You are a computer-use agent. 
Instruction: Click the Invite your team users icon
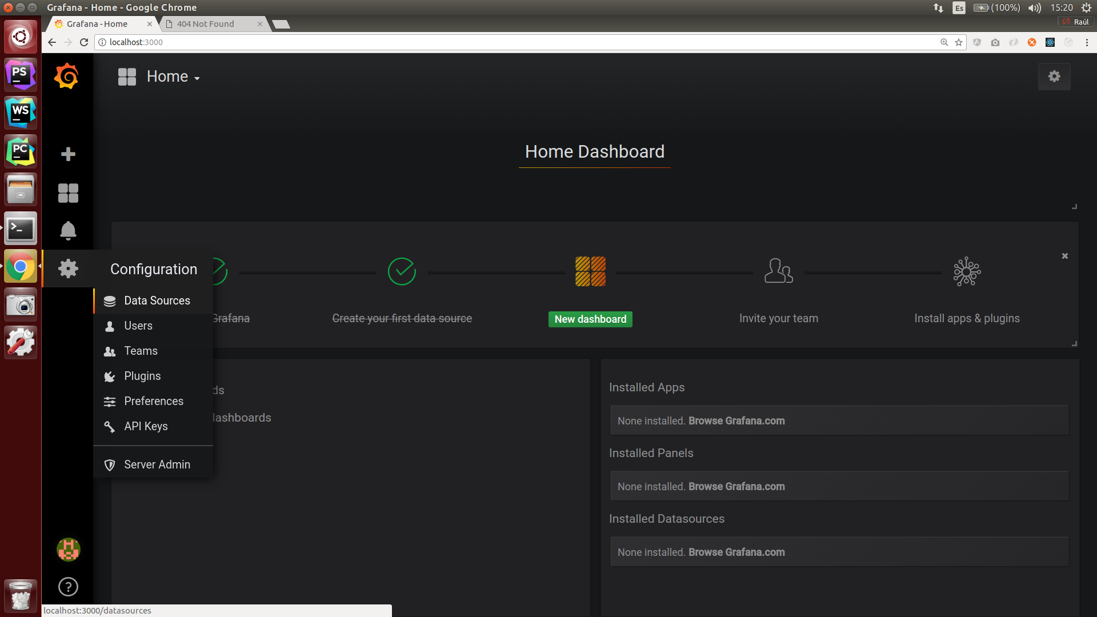(x=779, y=271)
